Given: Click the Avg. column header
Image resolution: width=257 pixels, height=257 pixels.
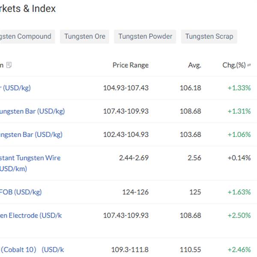Looking at the screenshot, I should click(194, 65).
